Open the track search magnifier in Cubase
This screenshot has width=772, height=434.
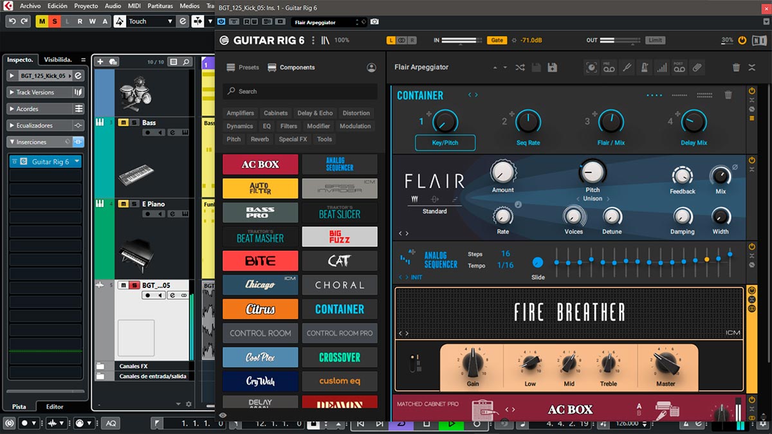click(x=187, y=62)
